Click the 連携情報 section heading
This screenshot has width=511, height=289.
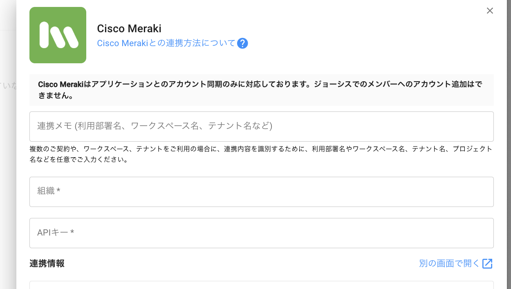click(x=47, y=264)
